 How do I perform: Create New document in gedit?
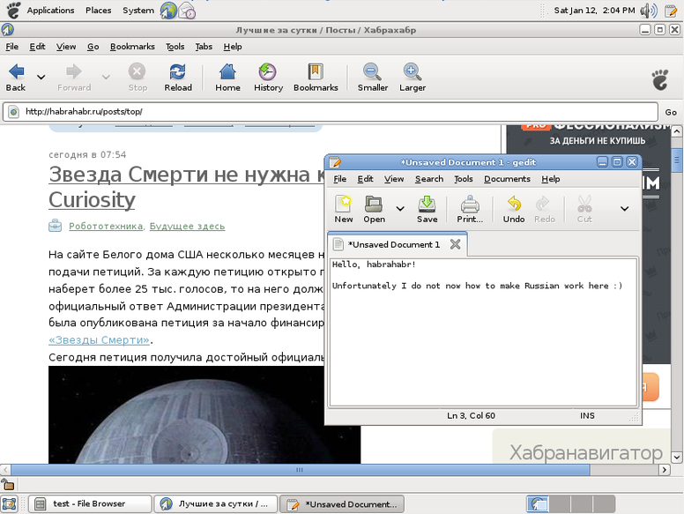[344, 209]
